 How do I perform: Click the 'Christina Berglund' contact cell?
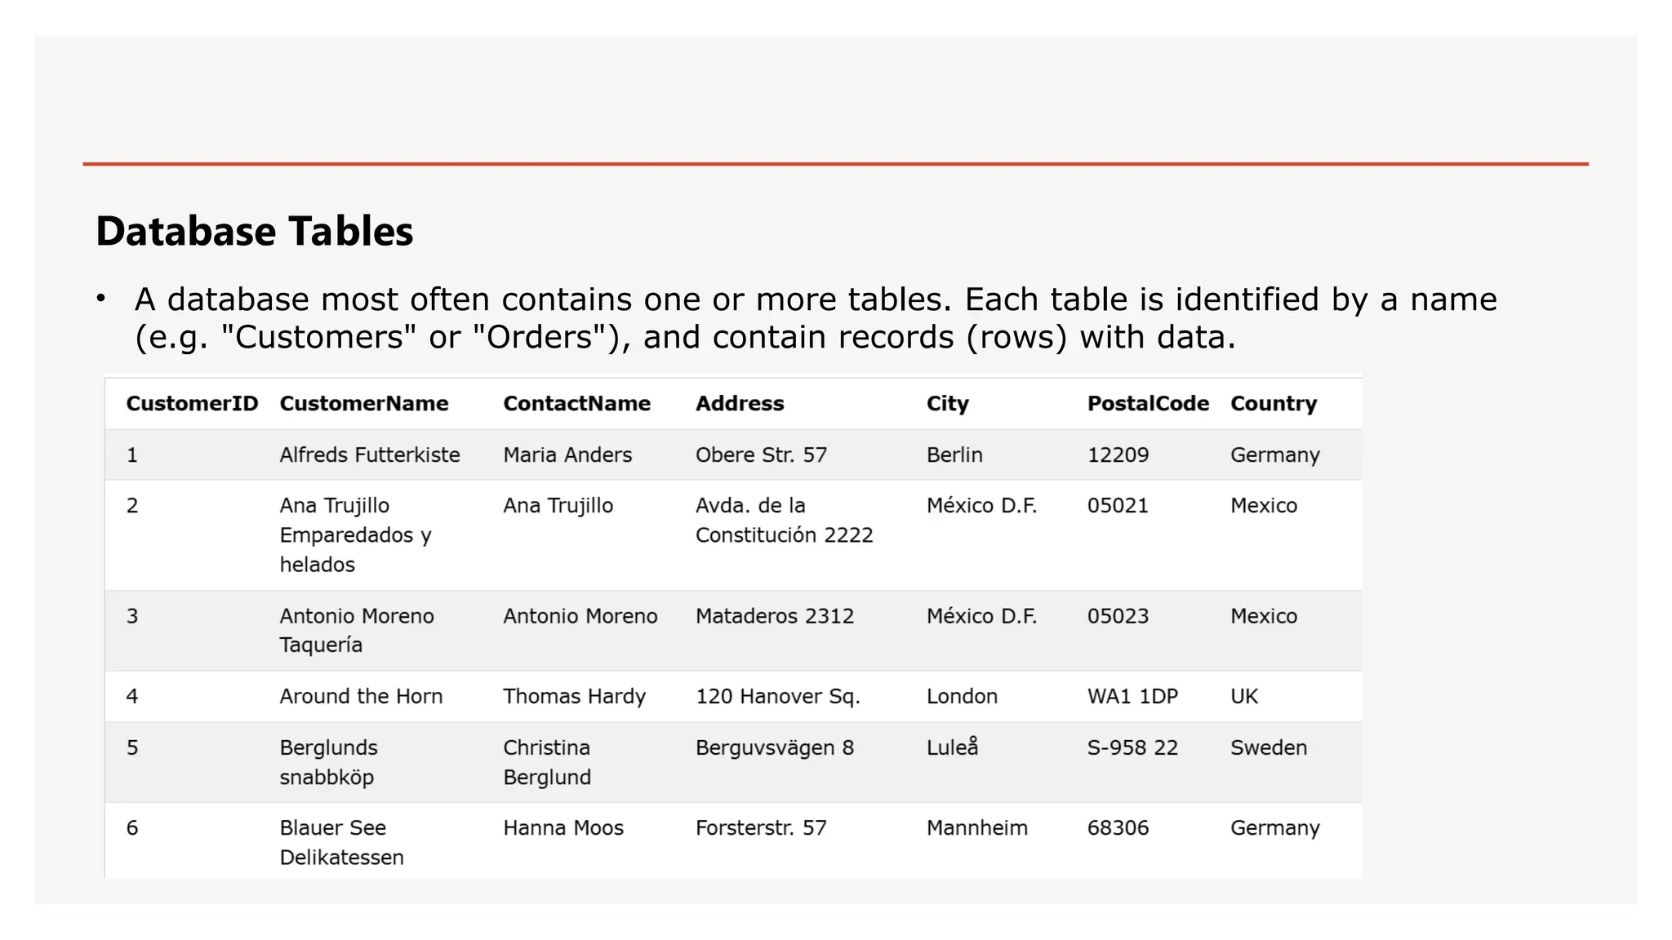pyautogui.click(x=546, y=762)
